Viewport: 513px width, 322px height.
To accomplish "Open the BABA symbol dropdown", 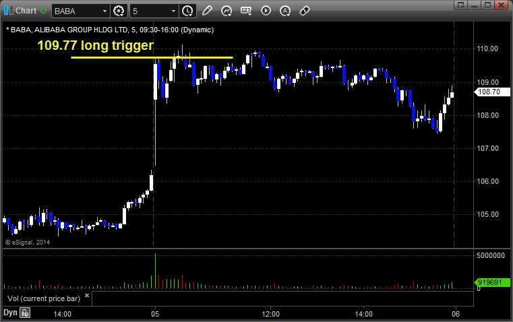I will (104, 11).
